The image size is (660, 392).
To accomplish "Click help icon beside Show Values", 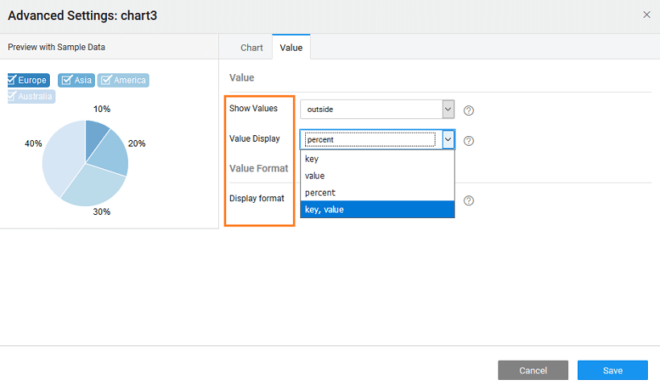I will (469, 110).
